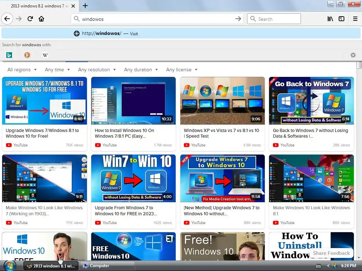This screenshot has width=362, height=271.
Task: Select the 2013 windows 8.1 tab
Action: [x=39, y=6]
